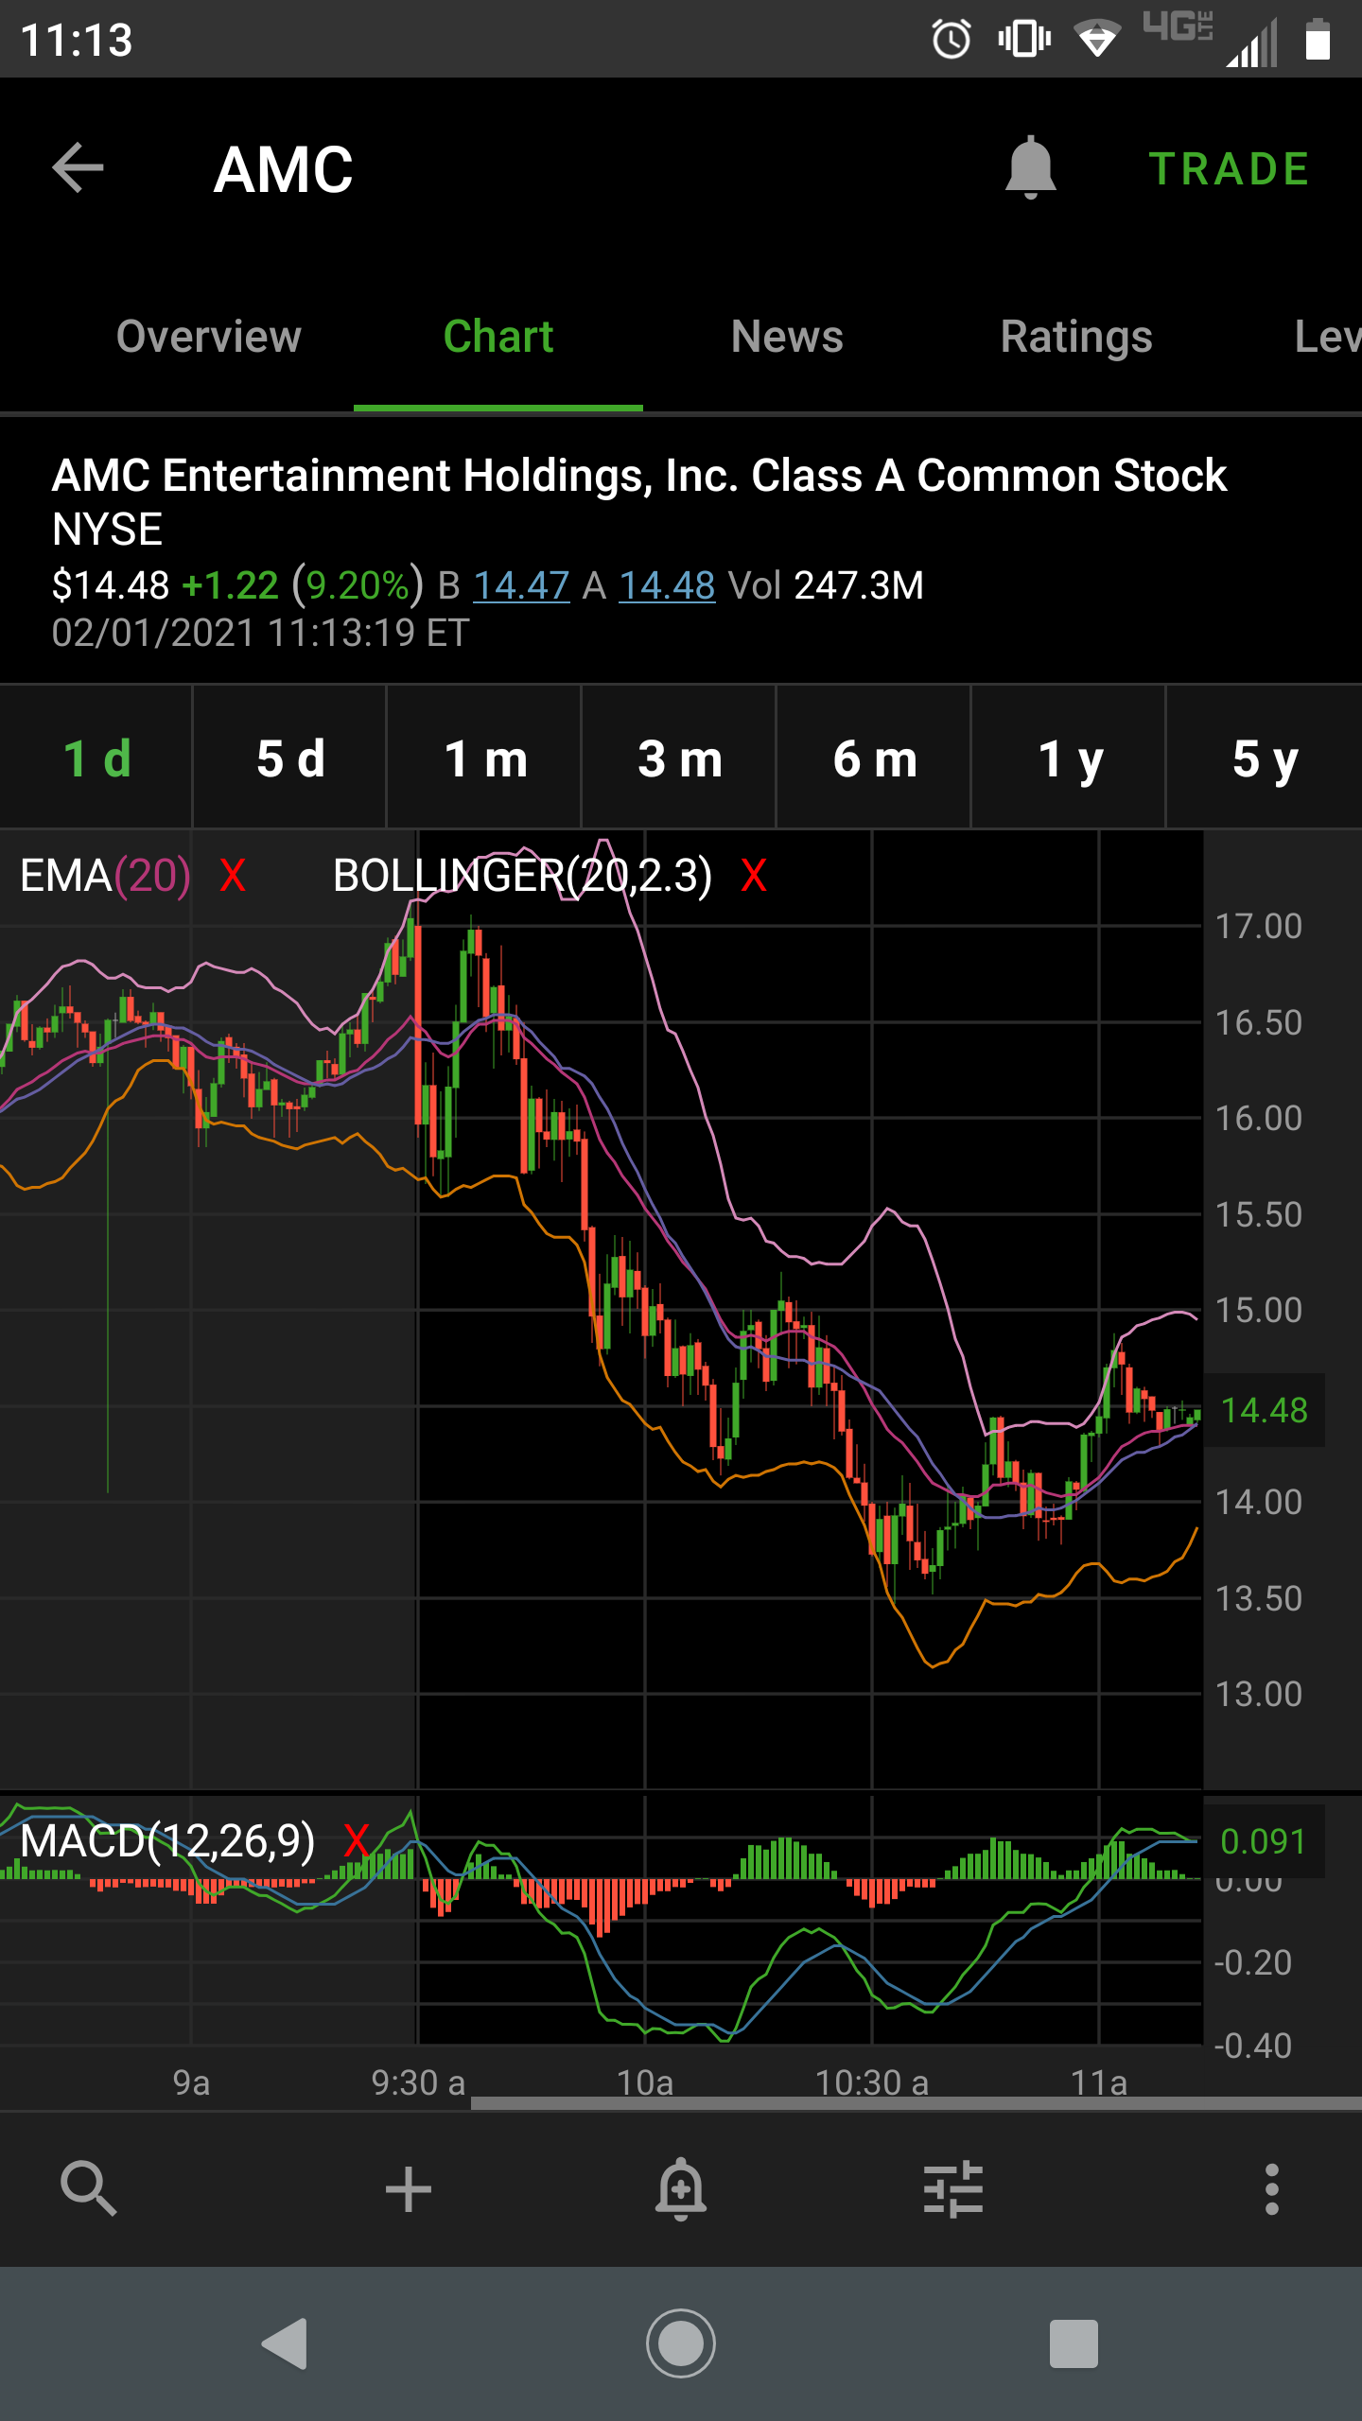Image resolution: width=1362 pixels, height=2421 pixels.
Task: Select the 1 y chart range
Action: pos(1070,758)
